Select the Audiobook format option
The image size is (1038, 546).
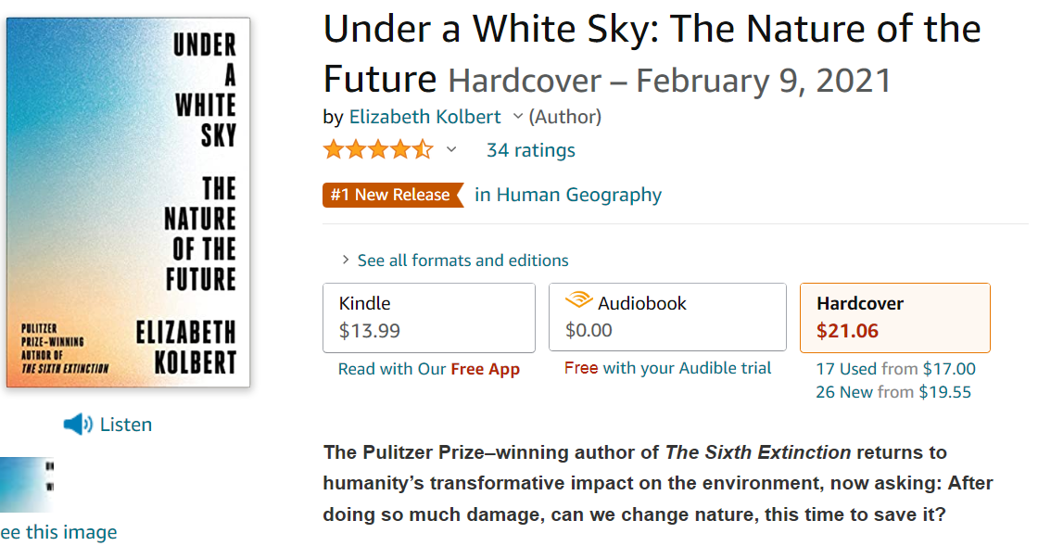[x=667, y=317]
